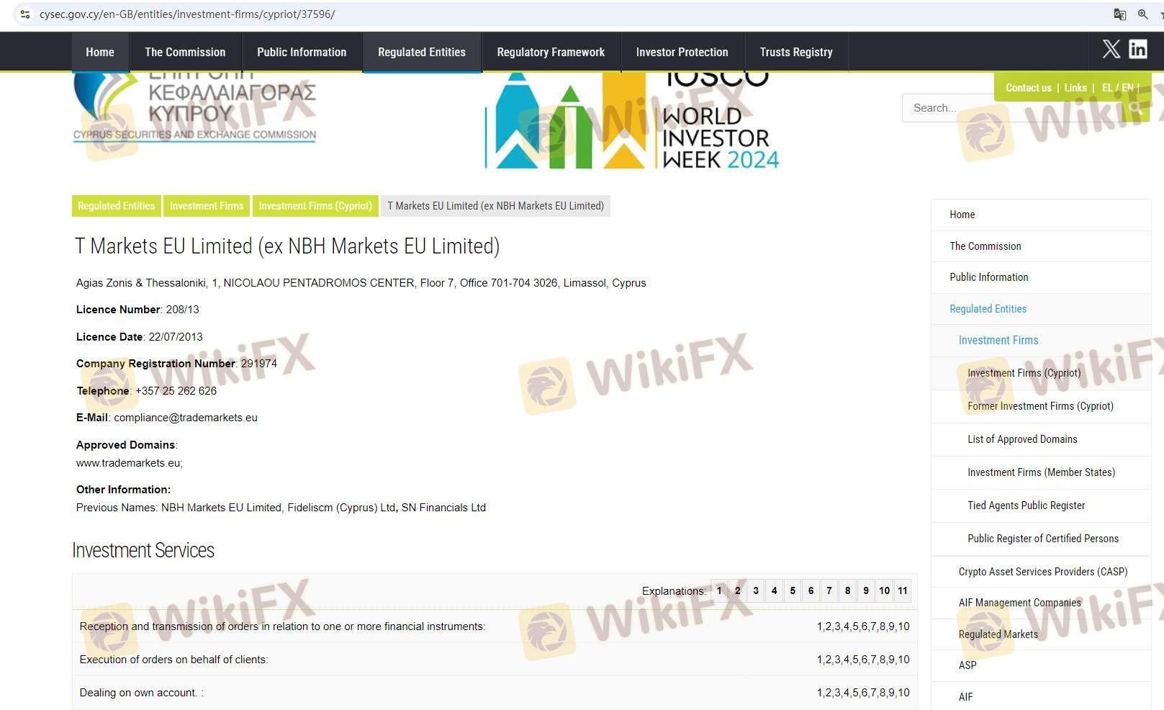Click Explanations button 3
Screen dimensions: 1164x710
click(756, 590)
